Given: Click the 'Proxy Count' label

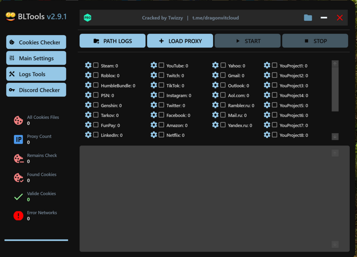Looking at the screenshot, I should click(x=39, y=136).
